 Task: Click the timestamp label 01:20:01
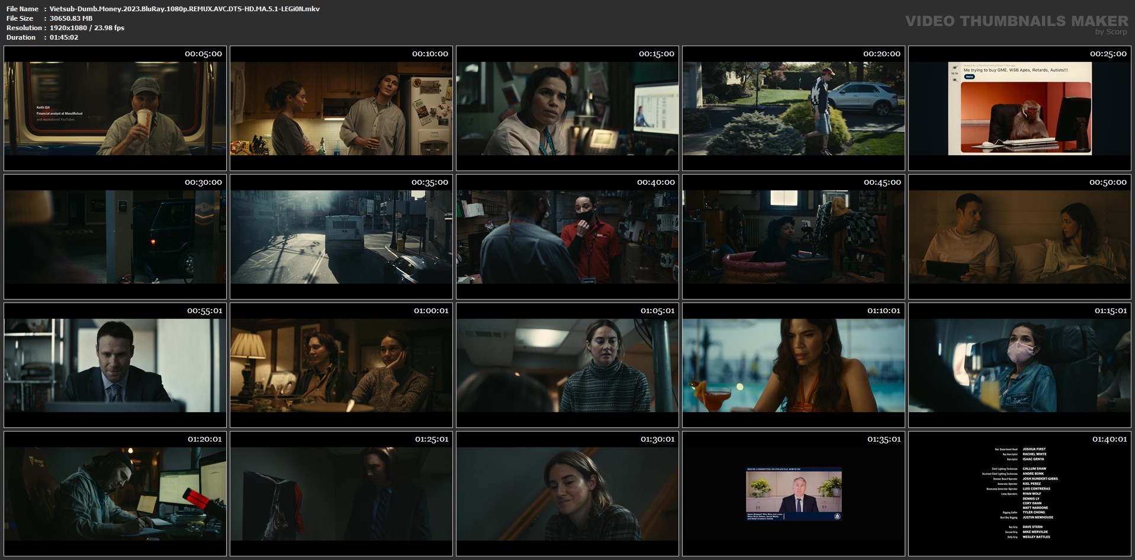click(x=205, y=439)
